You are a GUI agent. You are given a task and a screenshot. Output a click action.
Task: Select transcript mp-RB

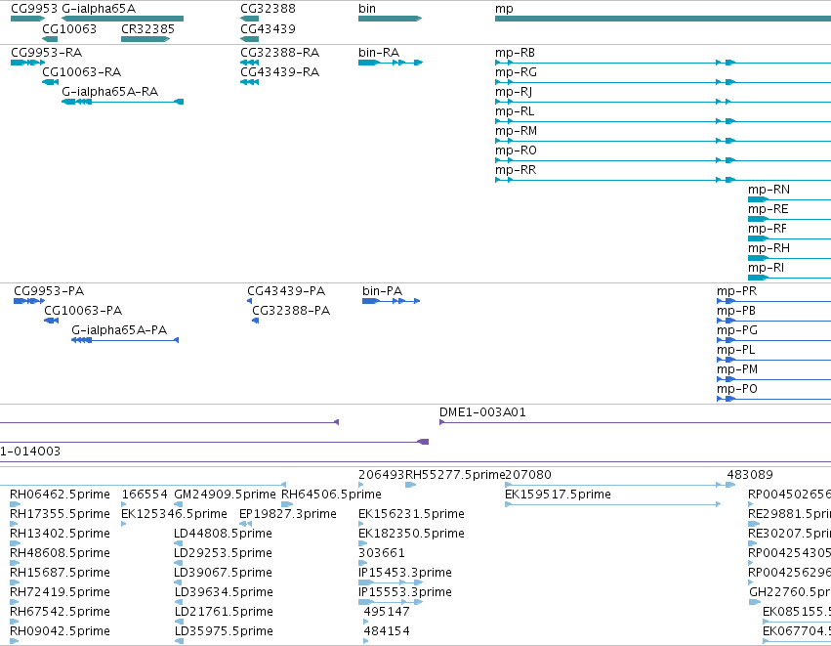pyautogui.click(x=663, y=63)
